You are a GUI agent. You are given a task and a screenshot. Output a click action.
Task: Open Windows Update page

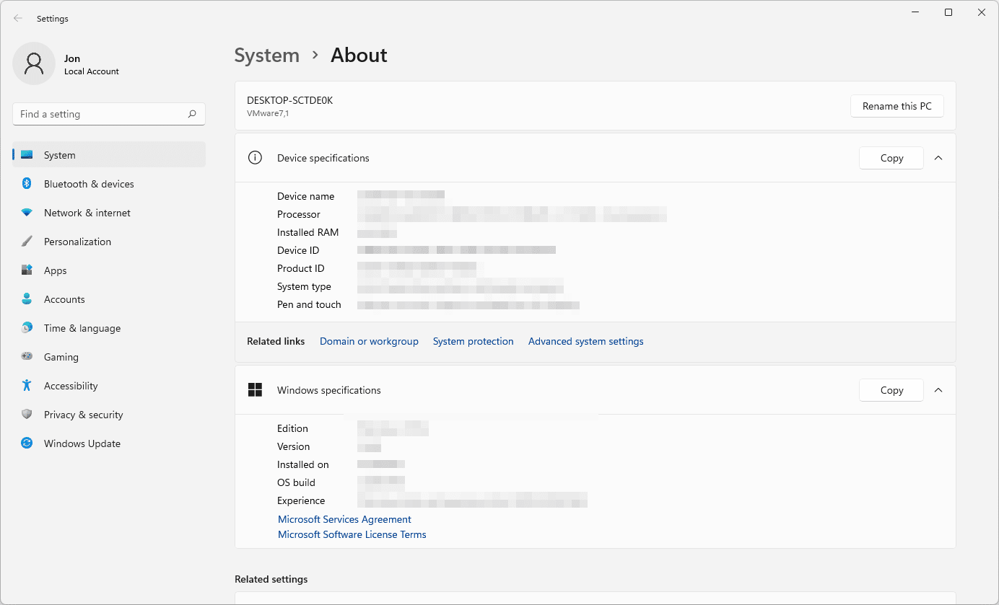click(x=109, y=443)
